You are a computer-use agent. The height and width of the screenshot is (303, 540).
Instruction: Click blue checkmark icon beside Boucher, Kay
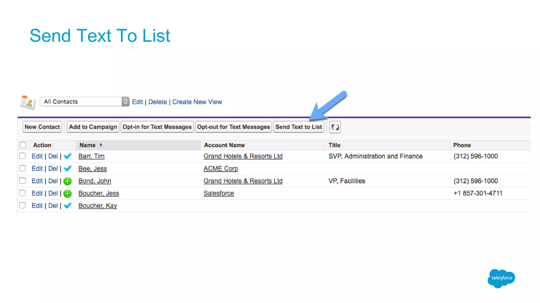coord(68,206)
